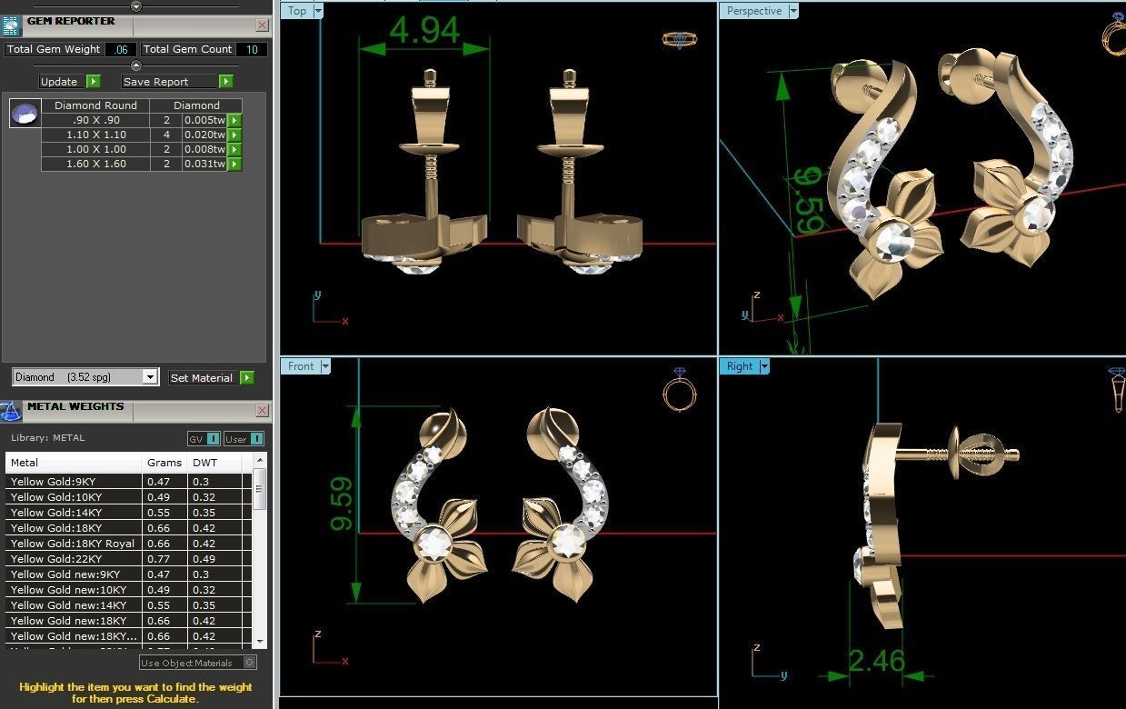Click the DWT column header
This screenshot has height=709, width=1126.
click(x=215, y=463)
